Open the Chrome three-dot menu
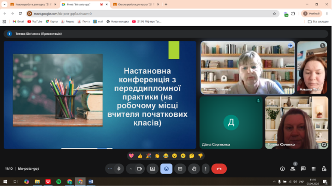 327,13
